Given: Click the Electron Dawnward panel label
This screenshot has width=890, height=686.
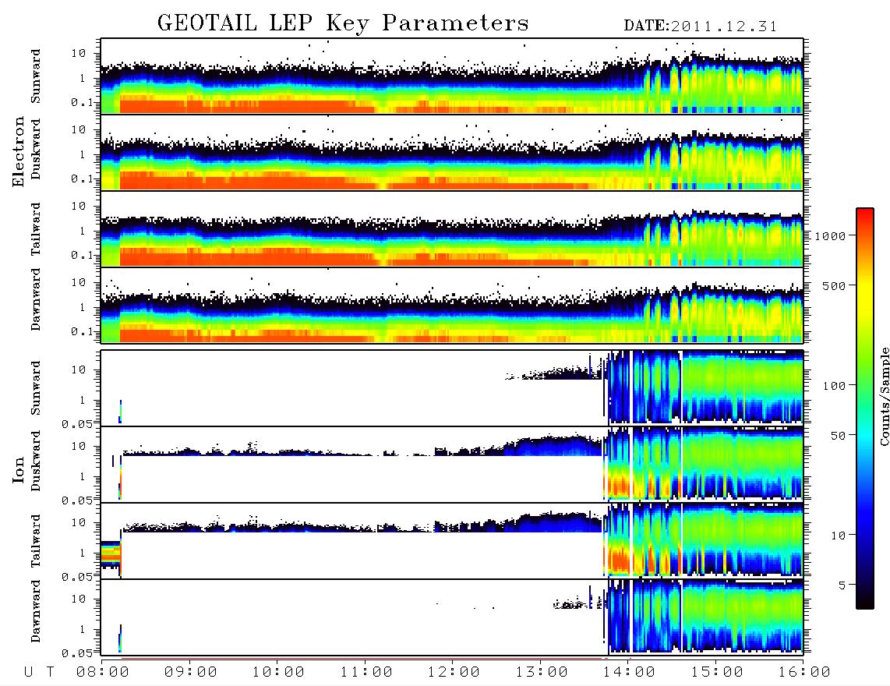Looking at the screenshot, I should (x=36, y=299).
